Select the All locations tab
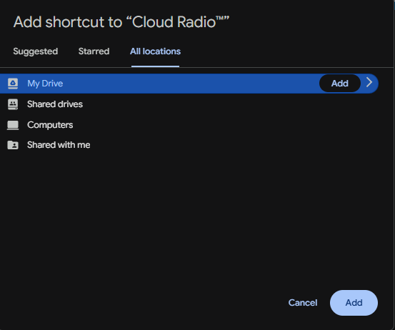395x330 pixels. coord(155,51)
